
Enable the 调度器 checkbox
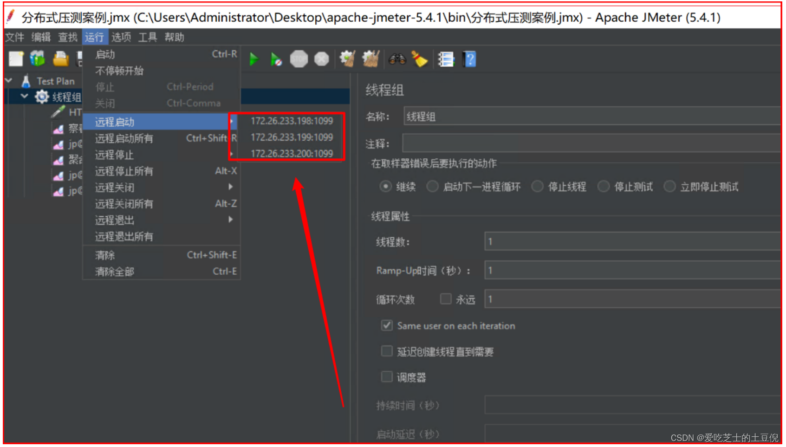(x=387, y=377)
